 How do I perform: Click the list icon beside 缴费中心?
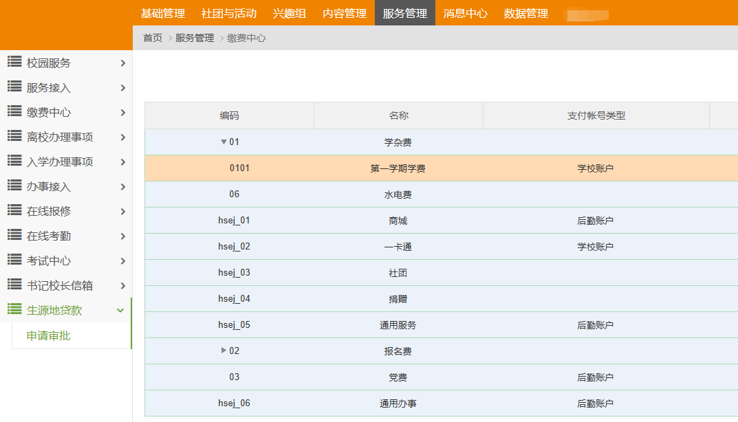tap(14, 111)
